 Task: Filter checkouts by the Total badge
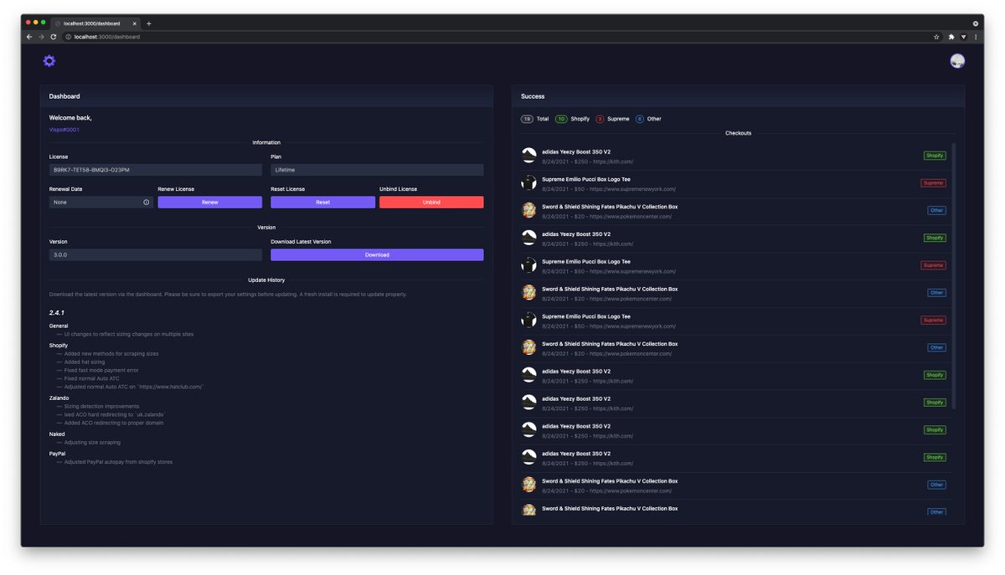pos(527,119)
